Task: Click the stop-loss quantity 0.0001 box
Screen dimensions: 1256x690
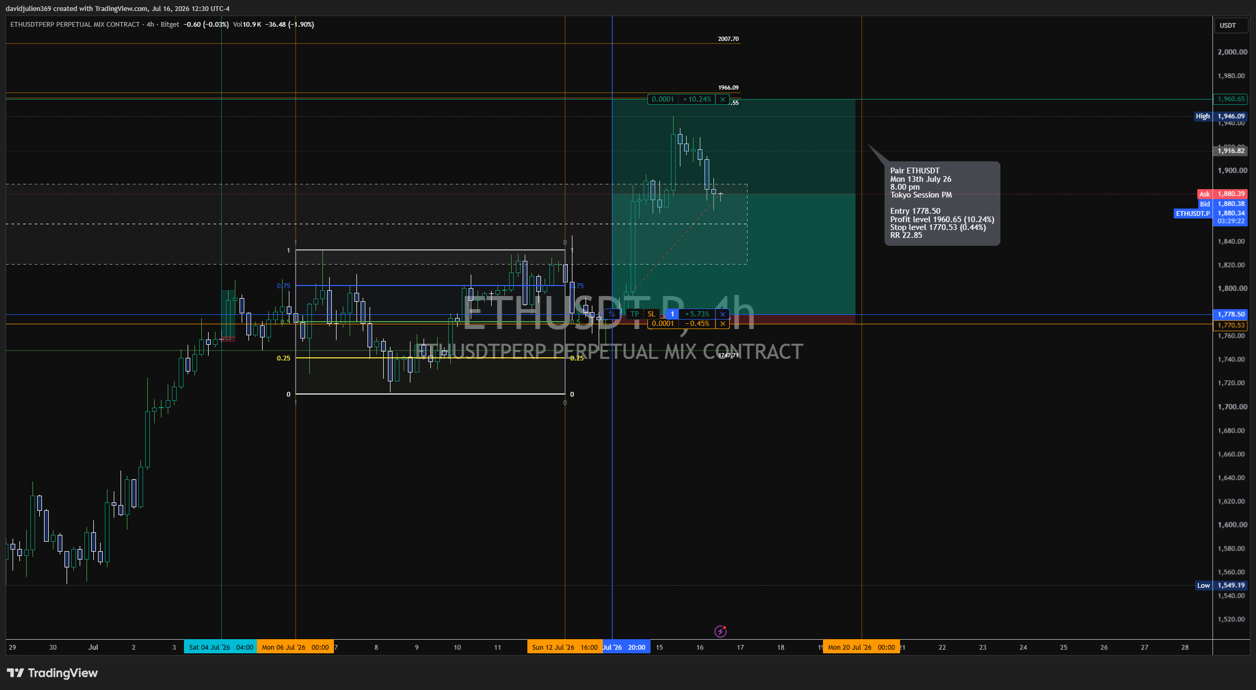Action: 663,324
